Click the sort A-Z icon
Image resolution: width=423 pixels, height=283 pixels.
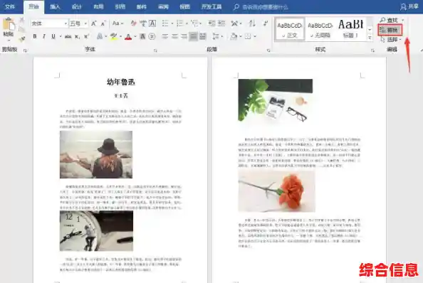click(x=252, y=23)
